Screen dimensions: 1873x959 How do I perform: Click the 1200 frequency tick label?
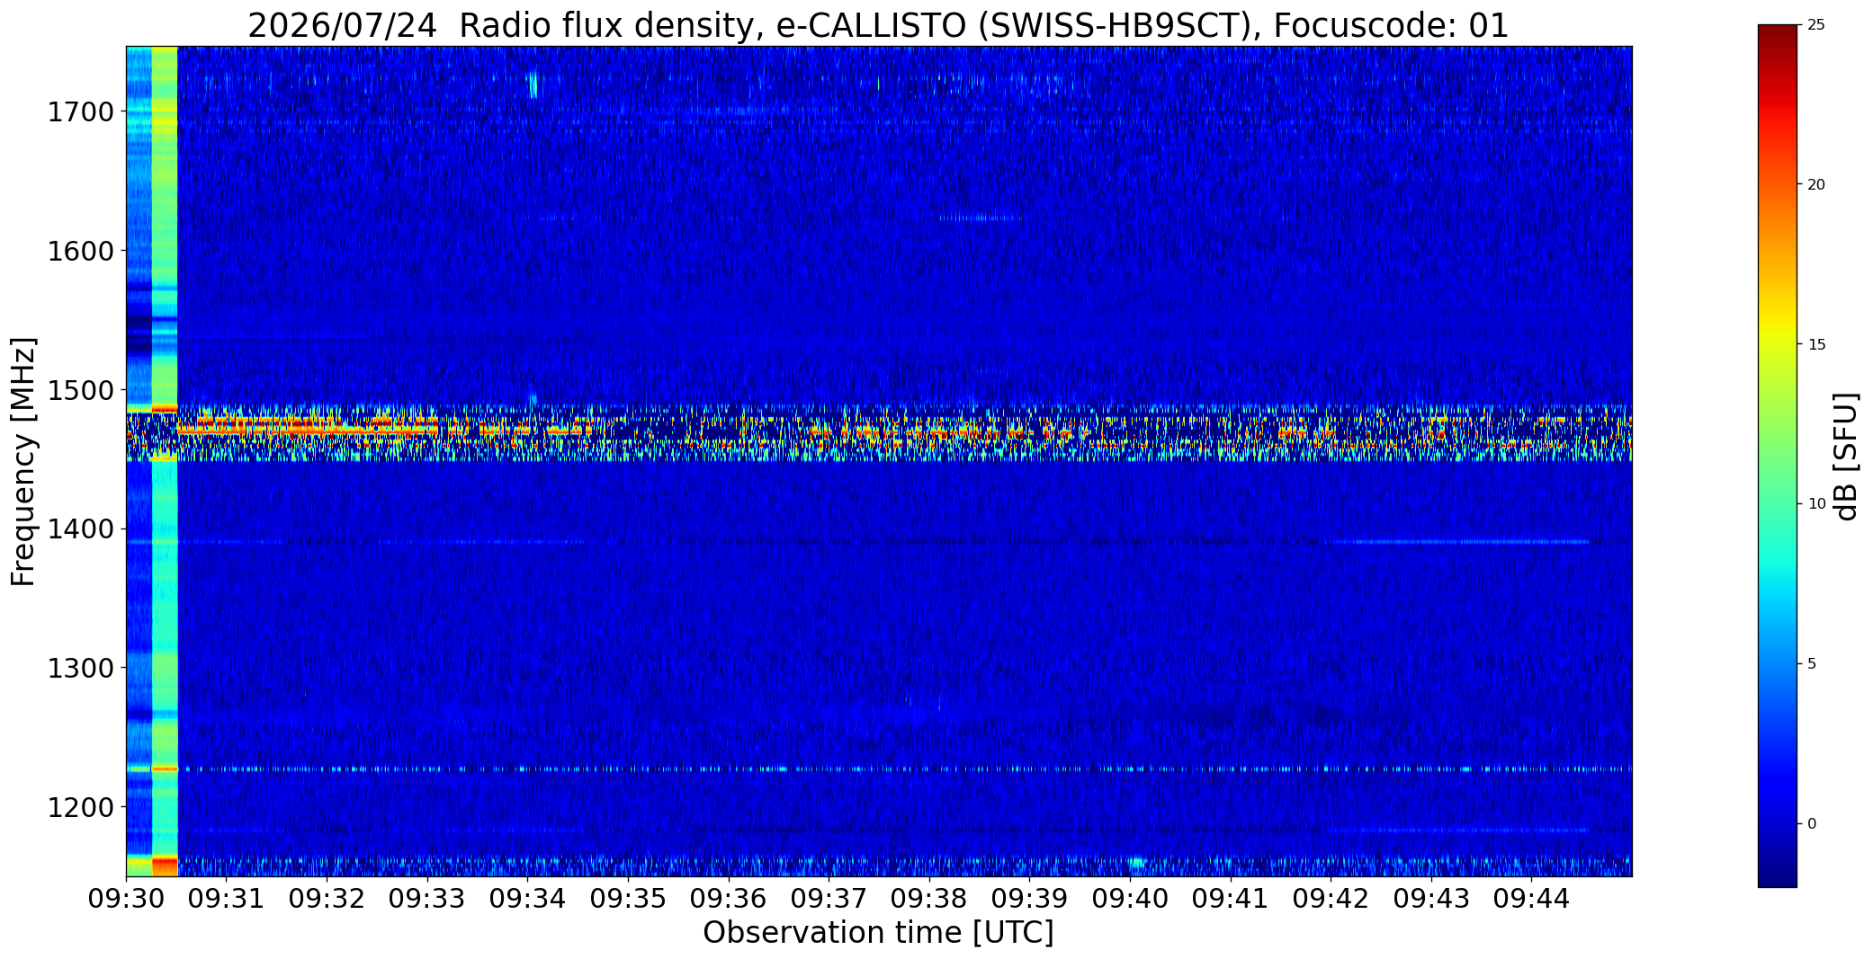click(x=81, y=807)
